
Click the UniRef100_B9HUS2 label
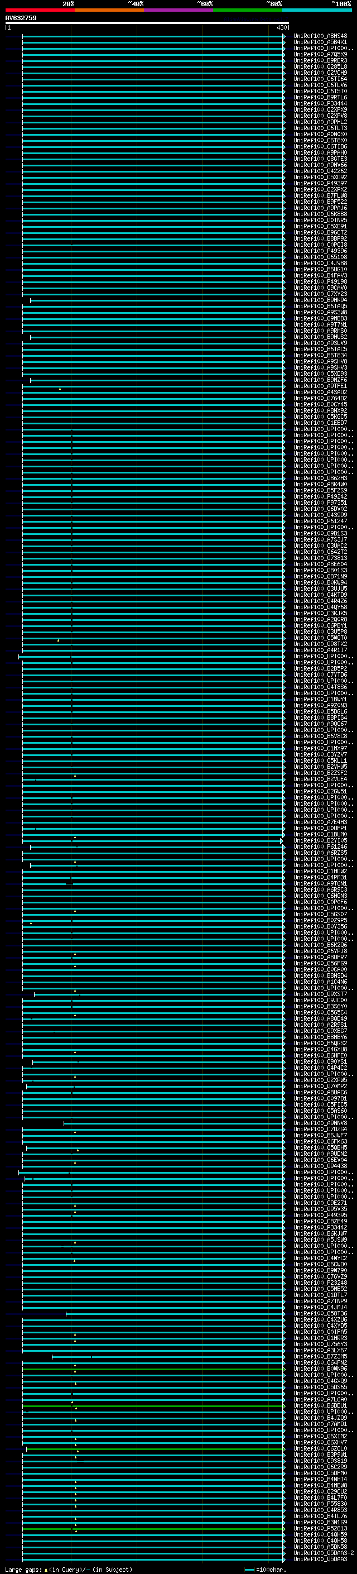click(320, 337)
